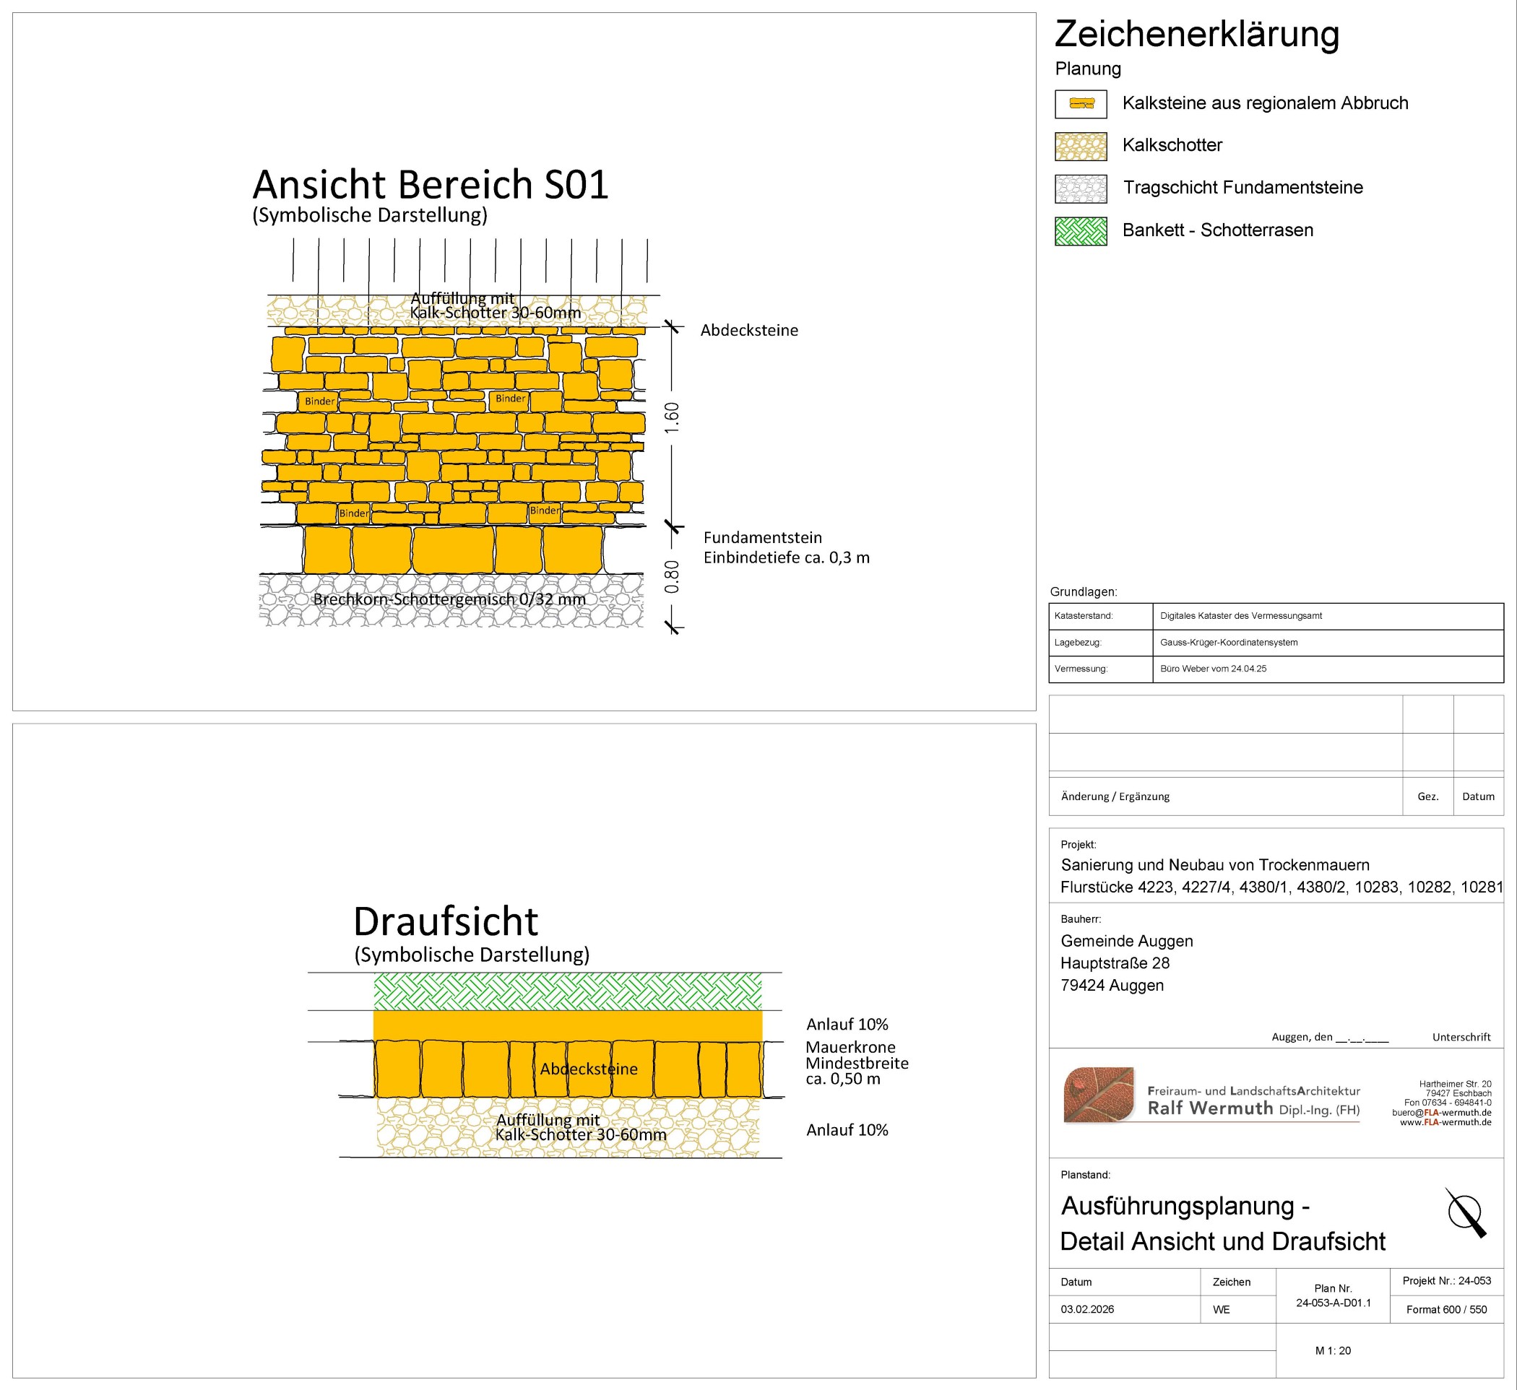This screenshot has height=1390, width=1517.
Task: Click the upper left Binder stone label
Action: (x=319, y=401)
